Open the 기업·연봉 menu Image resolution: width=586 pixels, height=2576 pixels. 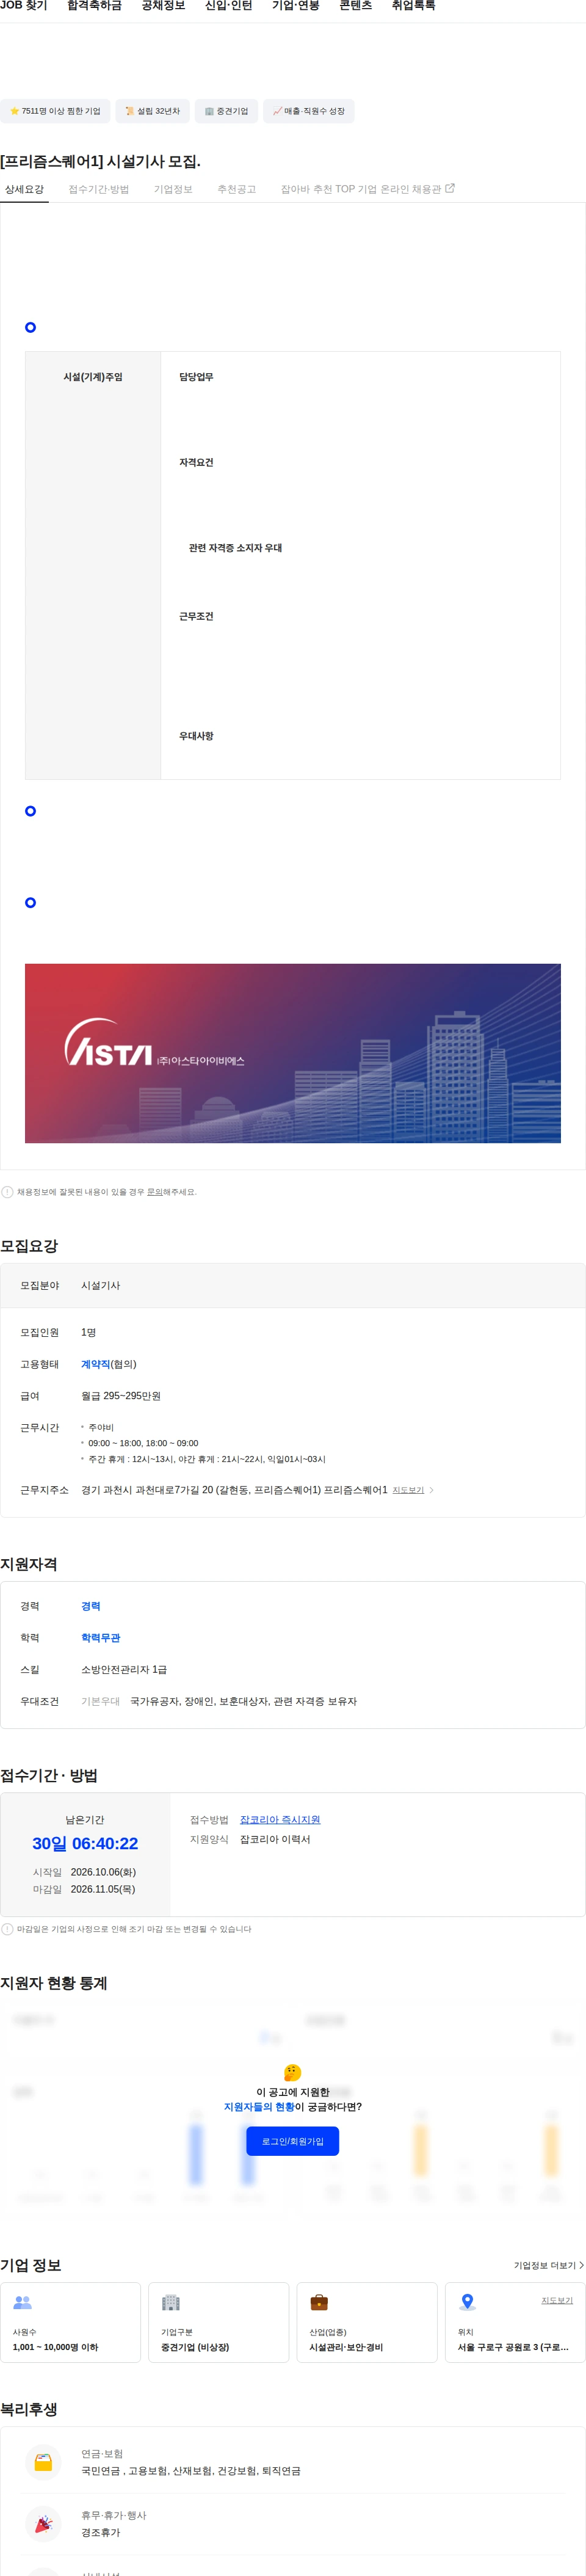pos(296,6)
